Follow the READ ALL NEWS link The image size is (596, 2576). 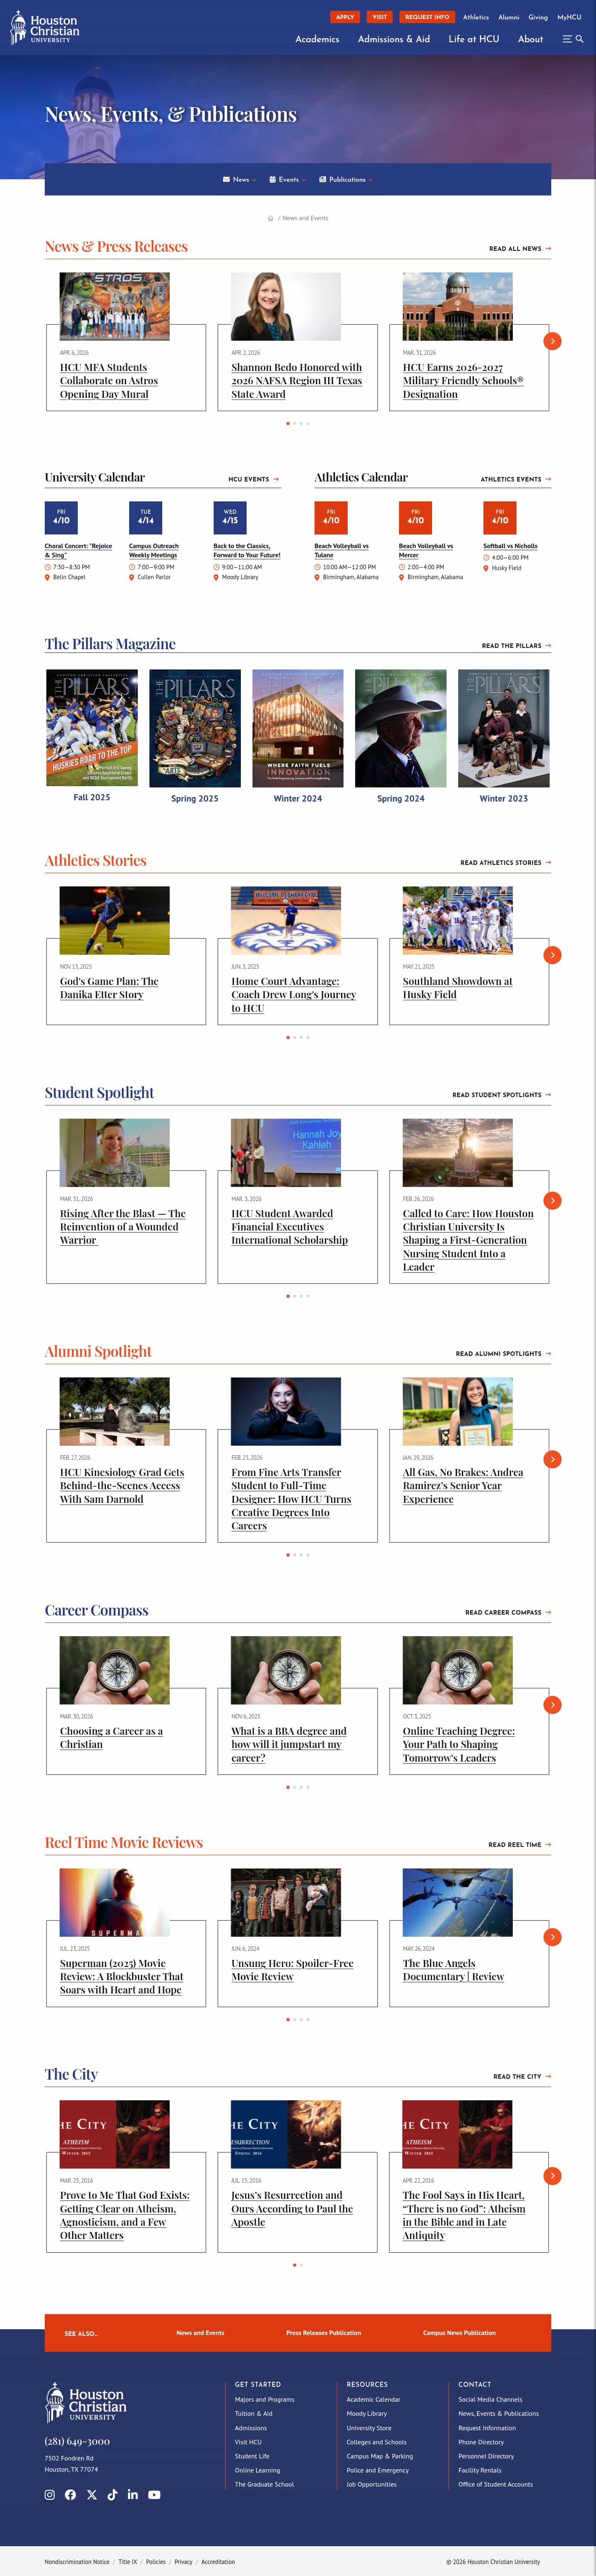pos(520,249)
